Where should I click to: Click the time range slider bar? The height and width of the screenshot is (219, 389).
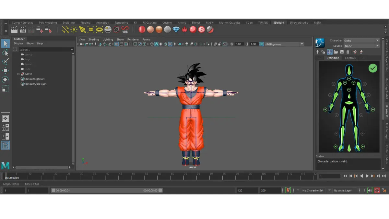[x=107, y=190]
